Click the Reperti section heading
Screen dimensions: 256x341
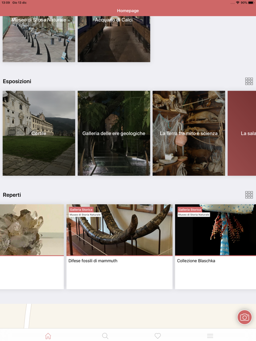[12, 195]
